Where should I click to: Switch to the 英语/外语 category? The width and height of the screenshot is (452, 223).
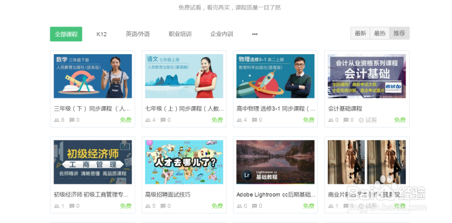tap(137, 34)
